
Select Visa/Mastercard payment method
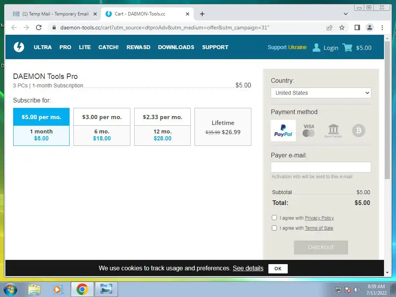coord(308,131)
